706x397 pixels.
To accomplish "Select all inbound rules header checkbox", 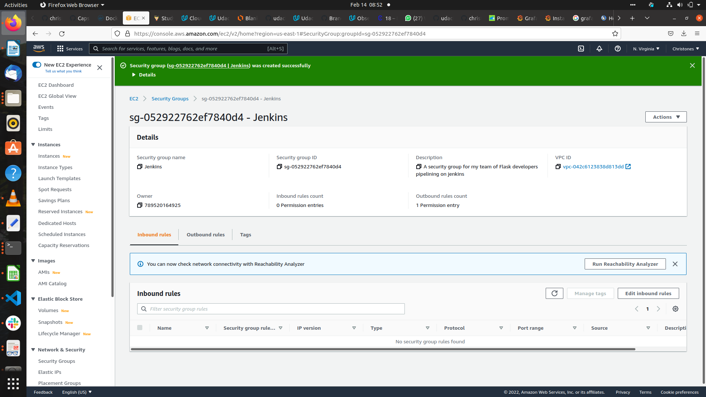I will [x=140, y=328].
